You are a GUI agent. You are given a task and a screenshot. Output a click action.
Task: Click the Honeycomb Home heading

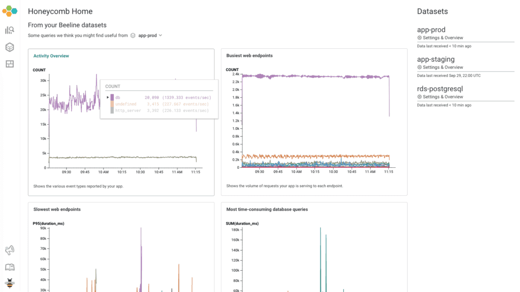(60, 11)
